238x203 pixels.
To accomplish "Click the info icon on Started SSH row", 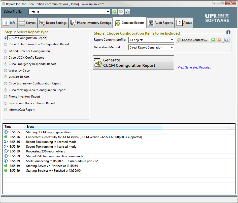I will 6,156.
